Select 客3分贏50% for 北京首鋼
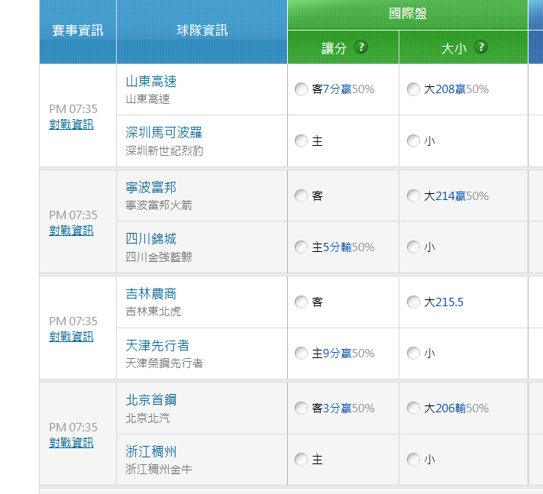 pyautogui.click(x=301, y=408)
